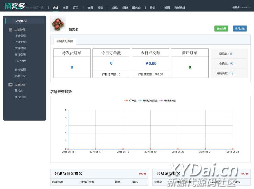Open the 销客多 - admin user dropdown

pos(241,7)
